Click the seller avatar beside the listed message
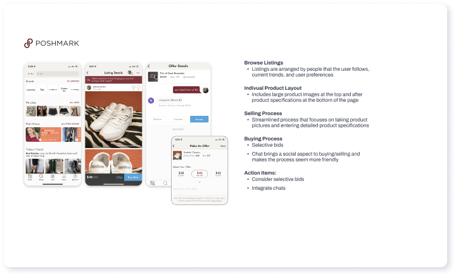Viewport: 456px width, 276px height. (x=205, y=90)
